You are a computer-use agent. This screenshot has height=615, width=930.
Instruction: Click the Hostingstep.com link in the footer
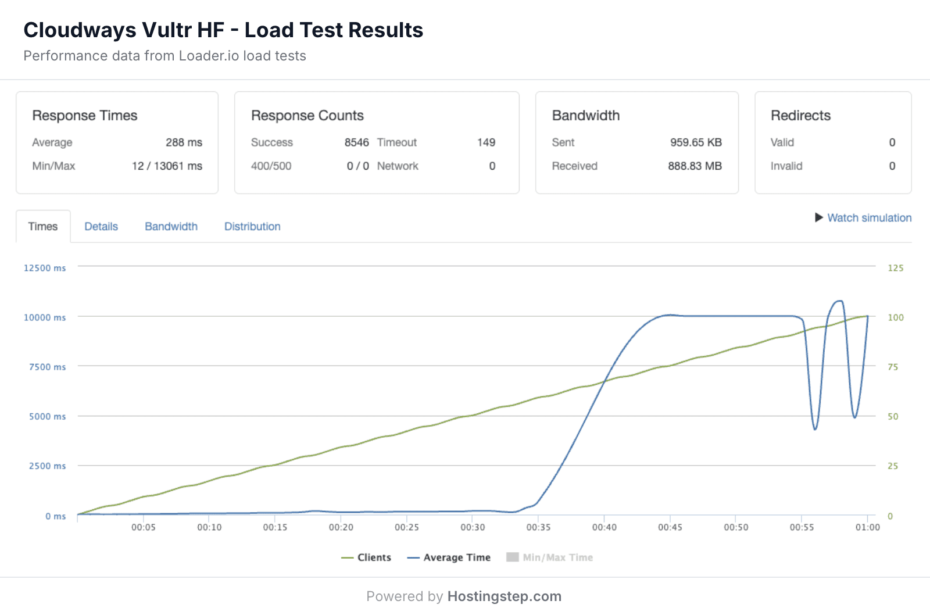point(503,596)
